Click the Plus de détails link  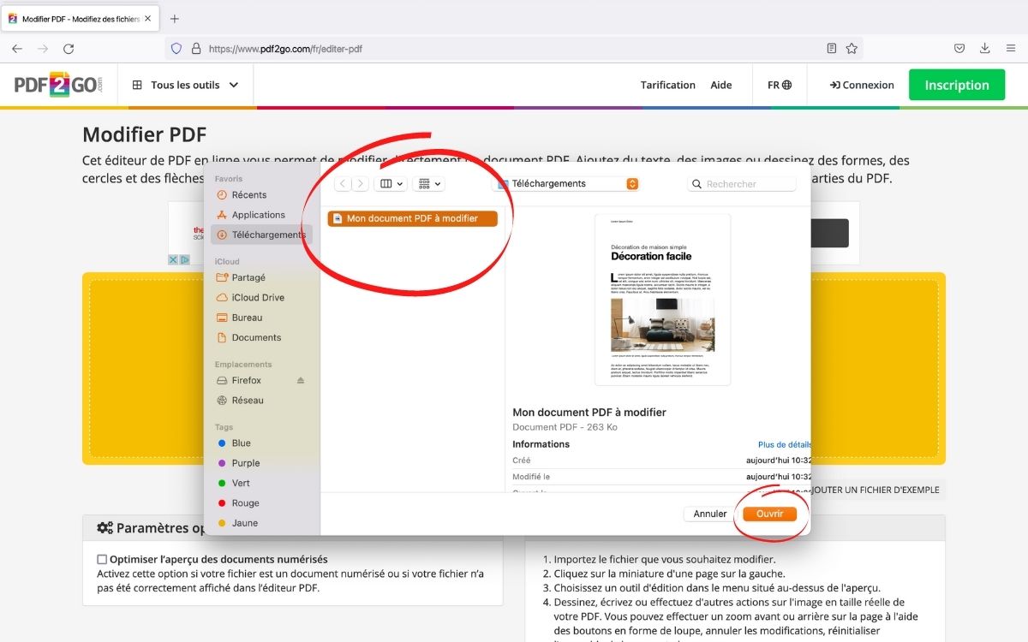[784, 445]
